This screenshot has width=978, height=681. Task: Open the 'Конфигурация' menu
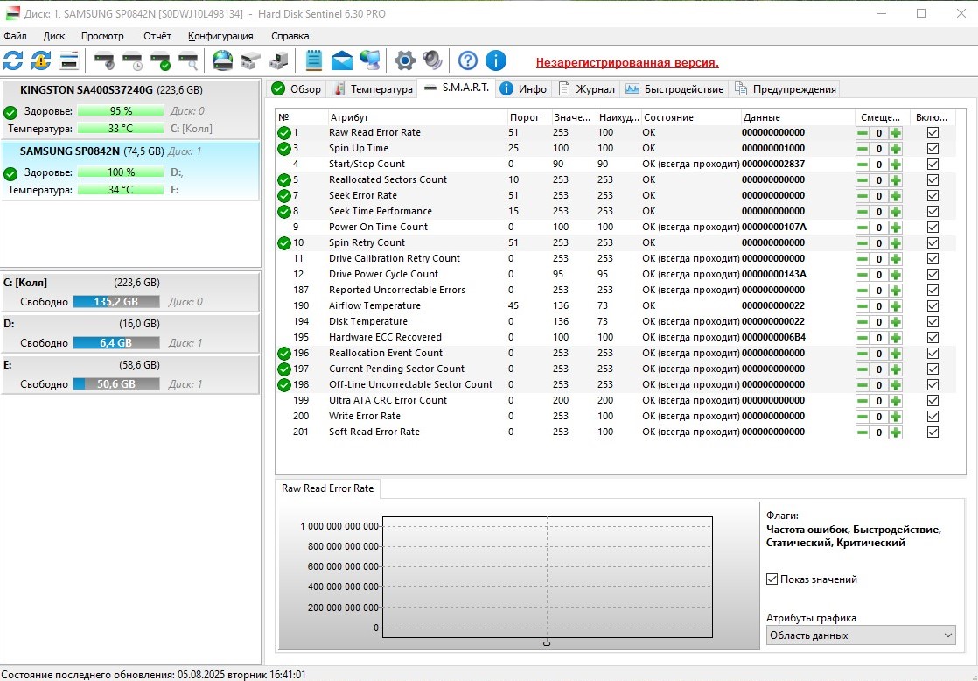pos(220,36)
